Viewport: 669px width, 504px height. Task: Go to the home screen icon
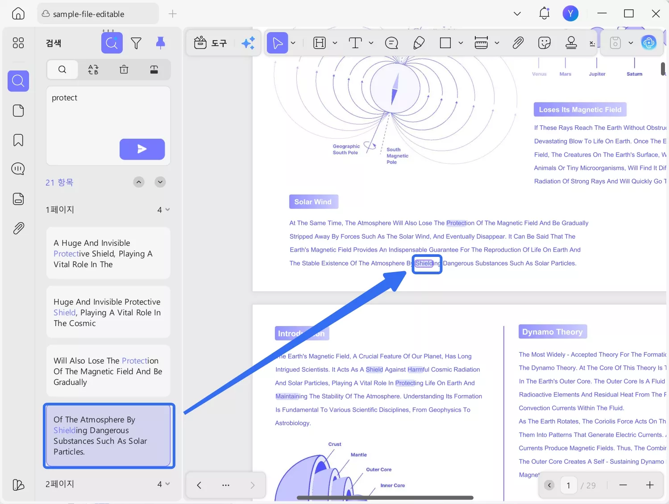tap(18, 13)
